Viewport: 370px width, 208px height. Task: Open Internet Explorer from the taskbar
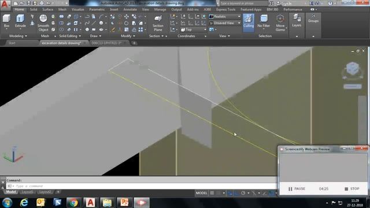click(24, 203)
